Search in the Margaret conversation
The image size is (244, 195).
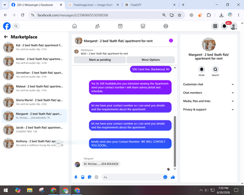click(215, 69)
